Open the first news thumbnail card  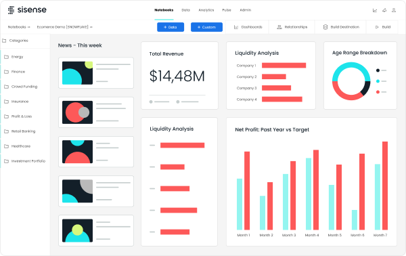(x=96, y=73)
